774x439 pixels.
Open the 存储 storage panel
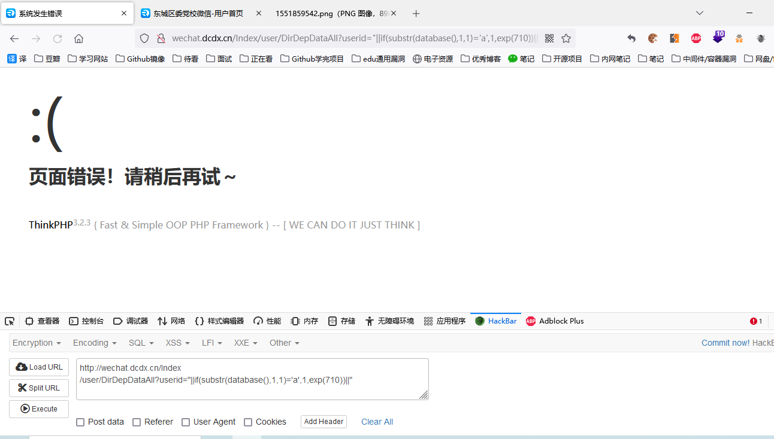point(341,321)
